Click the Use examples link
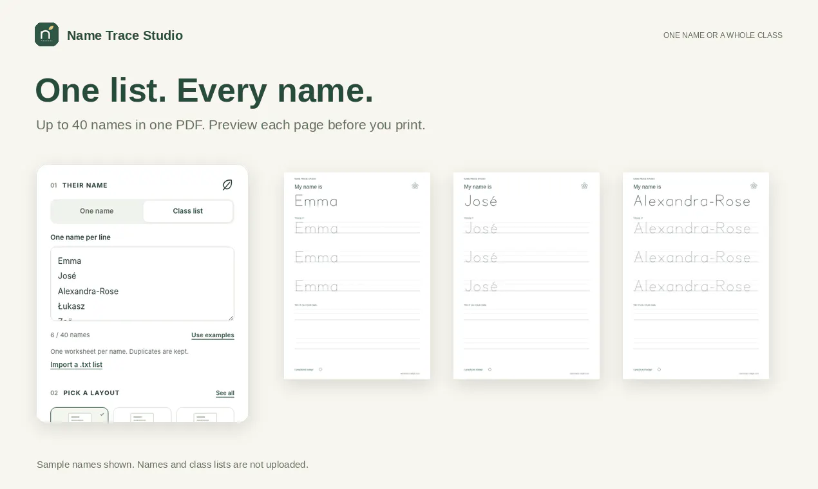This screenshot has height=489, width=818. (213, 335)
